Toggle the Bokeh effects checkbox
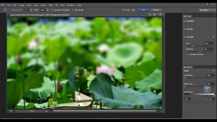217x122 pixels. pyautogui.click(x=213, y=71)
